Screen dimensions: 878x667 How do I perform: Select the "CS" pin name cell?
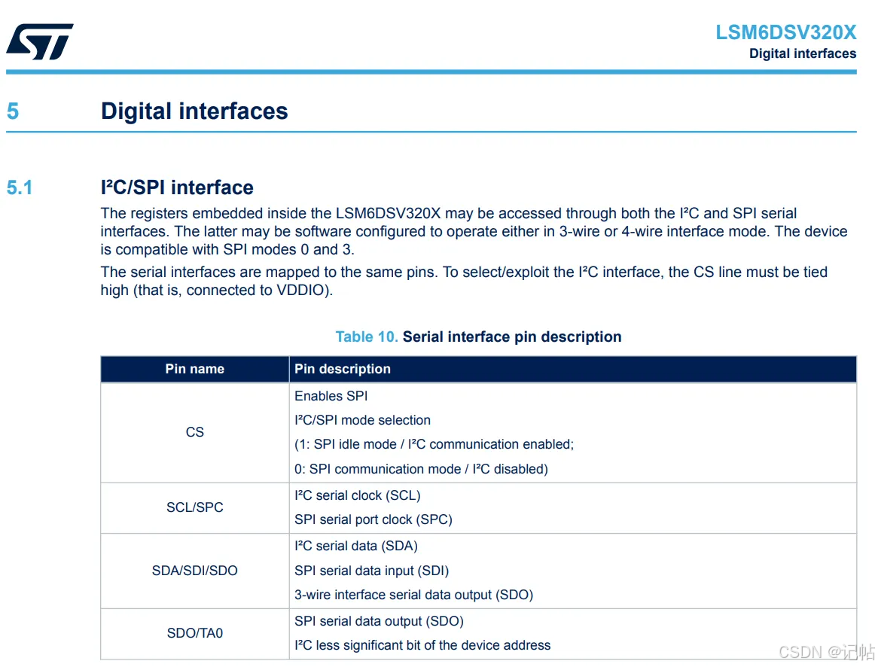pos(195,432)
